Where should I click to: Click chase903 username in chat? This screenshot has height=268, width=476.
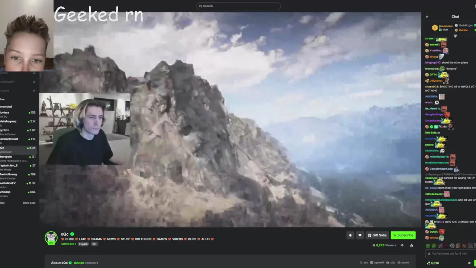[x=432, y=87]
